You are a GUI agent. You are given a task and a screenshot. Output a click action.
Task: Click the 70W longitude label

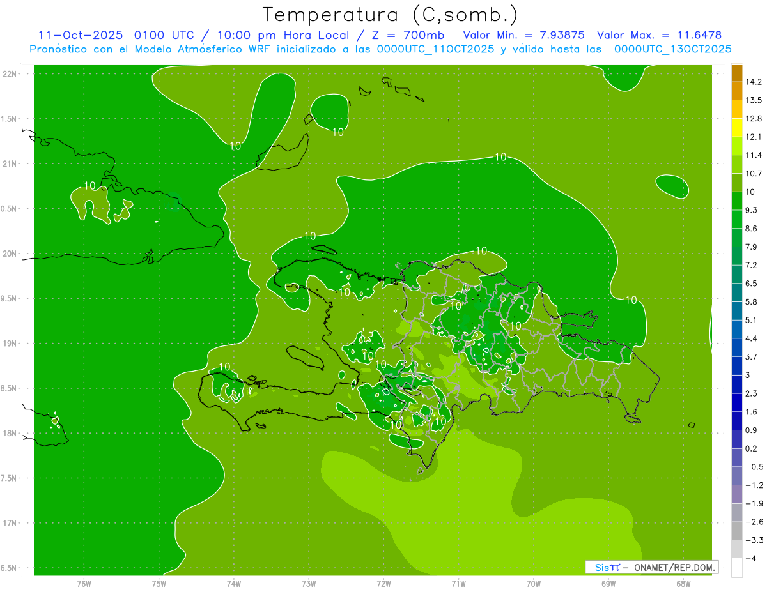534,584
